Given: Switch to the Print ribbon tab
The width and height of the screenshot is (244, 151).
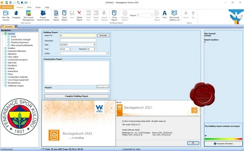Looking at the screenshot, I should click(29, 7).
